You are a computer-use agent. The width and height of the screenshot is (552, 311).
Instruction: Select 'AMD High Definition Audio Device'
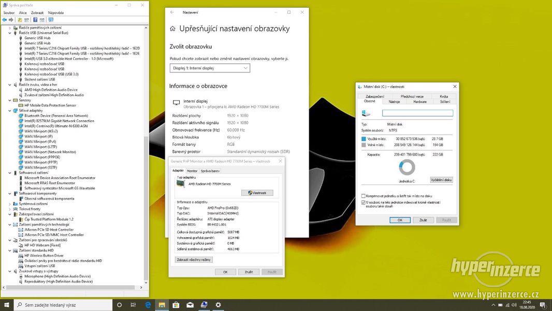(x=51, y=90)
